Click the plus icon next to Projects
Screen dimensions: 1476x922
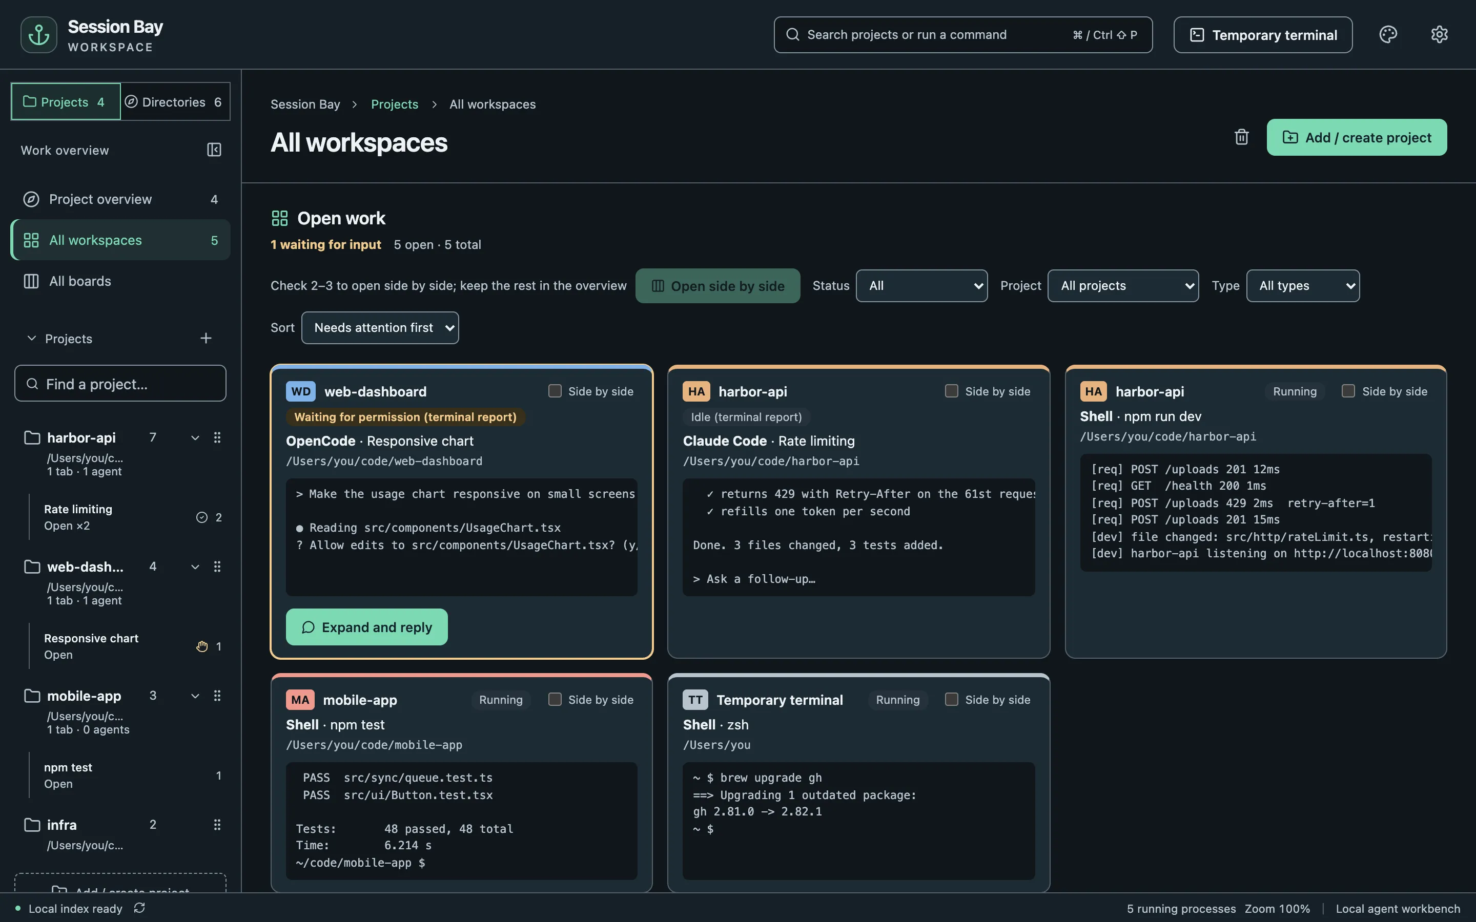pos(206,339)
